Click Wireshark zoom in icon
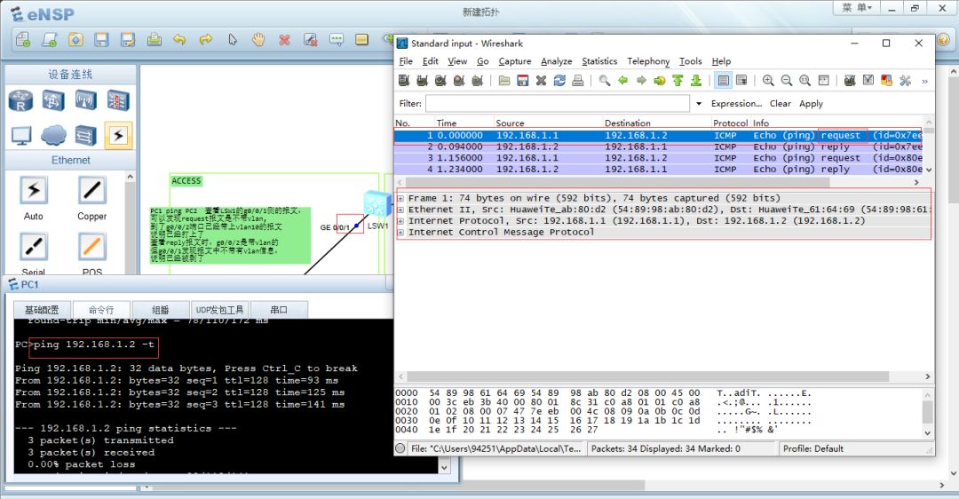959x499 pixels. pos(768,80)
